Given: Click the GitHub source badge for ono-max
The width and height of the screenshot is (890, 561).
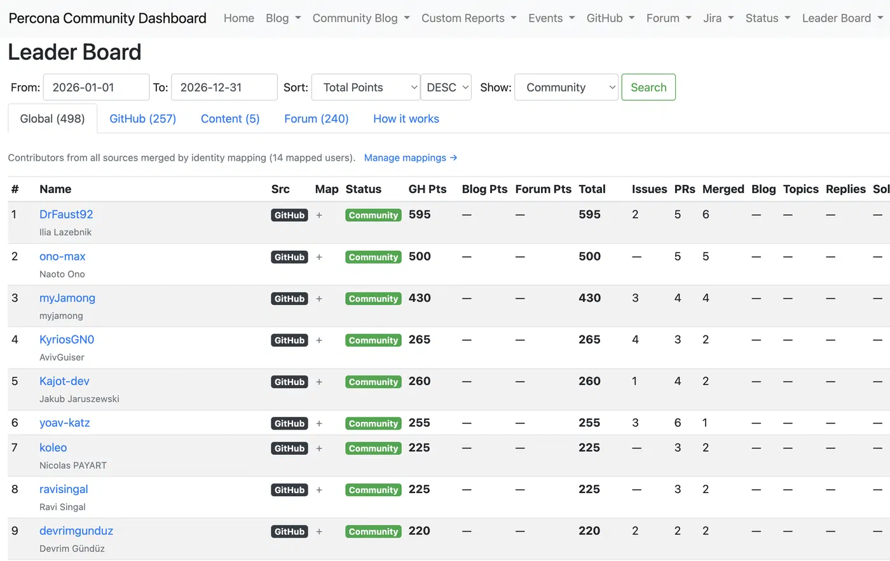Looking at the screenshot, I should (289, 257).
